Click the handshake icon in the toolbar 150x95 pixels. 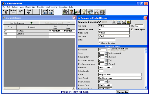(x=78, y=12)
